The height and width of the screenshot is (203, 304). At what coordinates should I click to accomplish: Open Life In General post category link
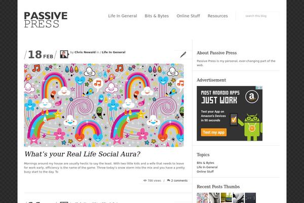[x=113, y=52]
